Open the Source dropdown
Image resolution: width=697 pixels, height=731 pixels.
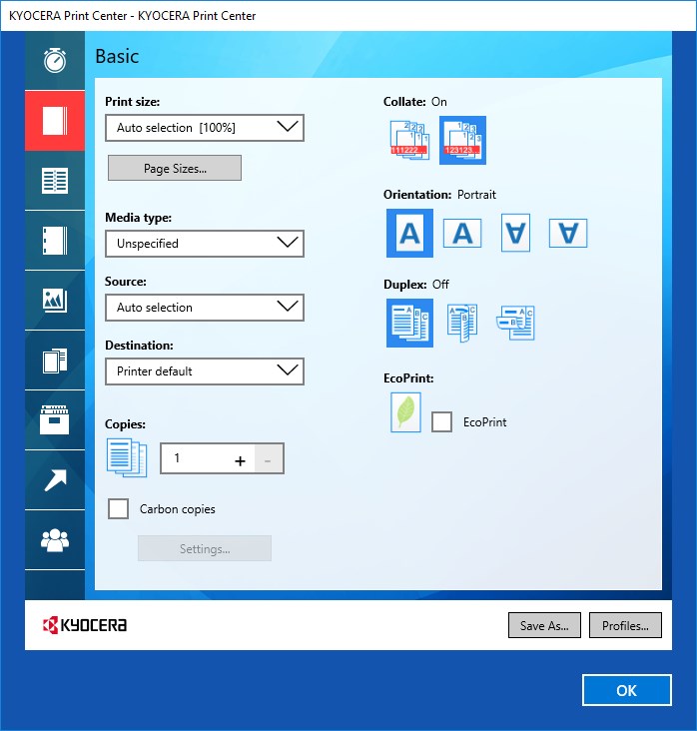click(205, 308)
